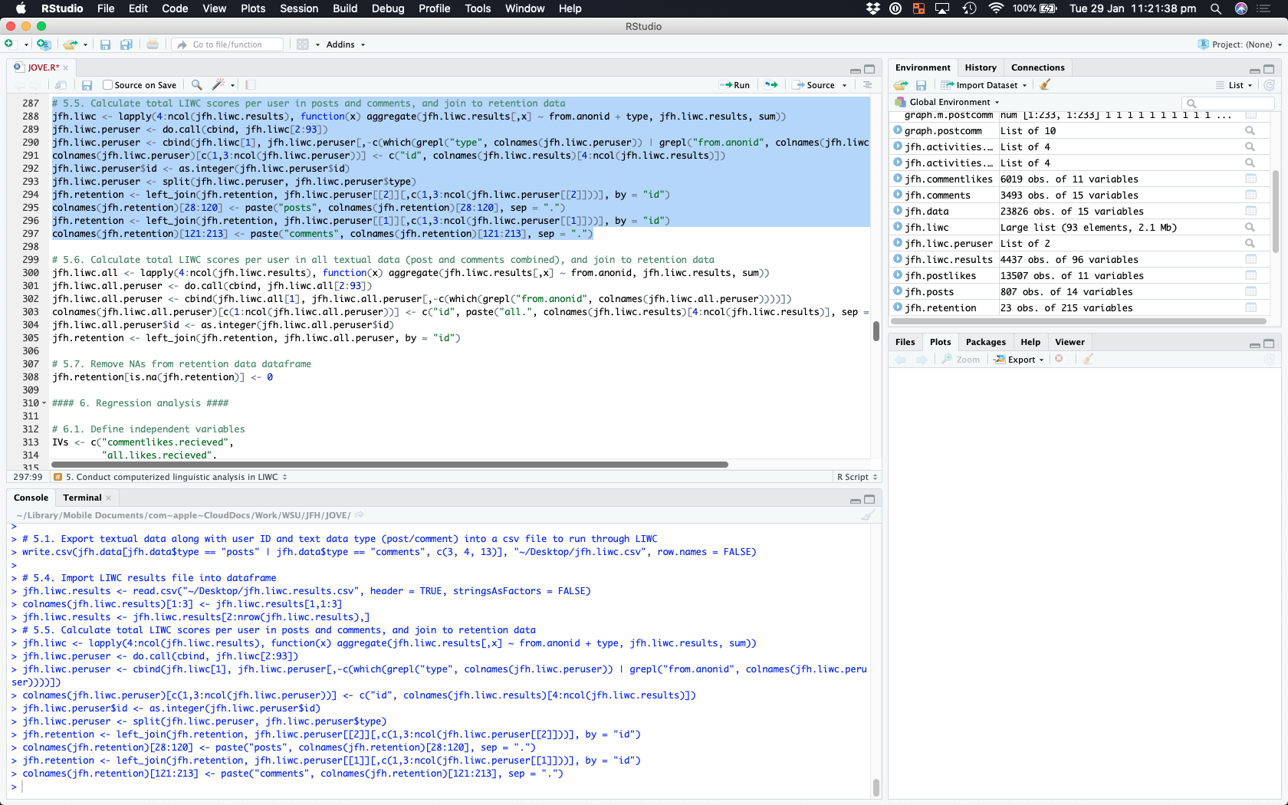
Task: Click the Run button
Action: 735,85
